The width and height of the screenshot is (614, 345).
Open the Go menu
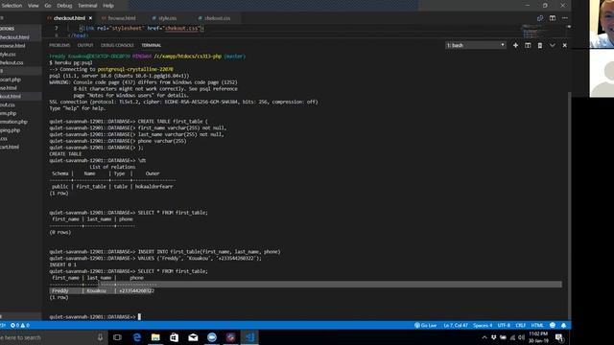(48, 6)
